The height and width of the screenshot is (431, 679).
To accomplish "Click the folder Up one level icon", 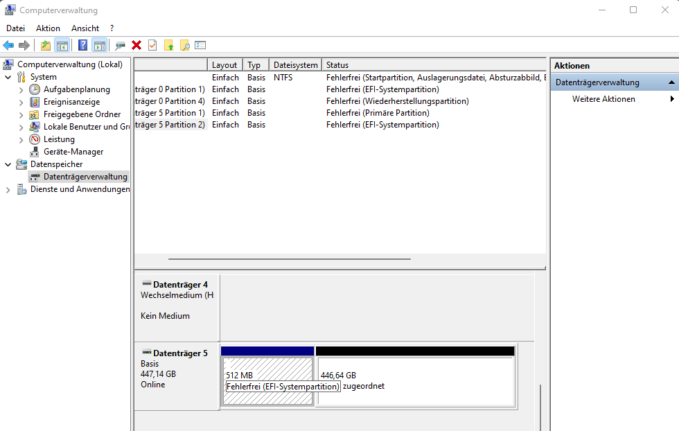I will [46, 45].
